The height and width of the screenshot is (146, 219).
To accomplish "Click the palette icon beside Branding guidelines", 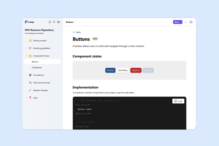I will coord(30,48).
